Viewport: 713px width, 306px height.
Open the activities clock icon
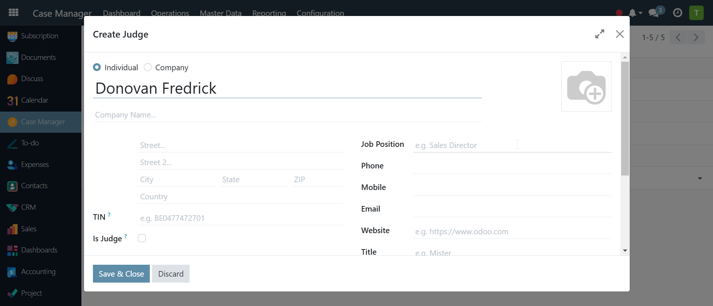pyautogui.click(x=678, y=13)
